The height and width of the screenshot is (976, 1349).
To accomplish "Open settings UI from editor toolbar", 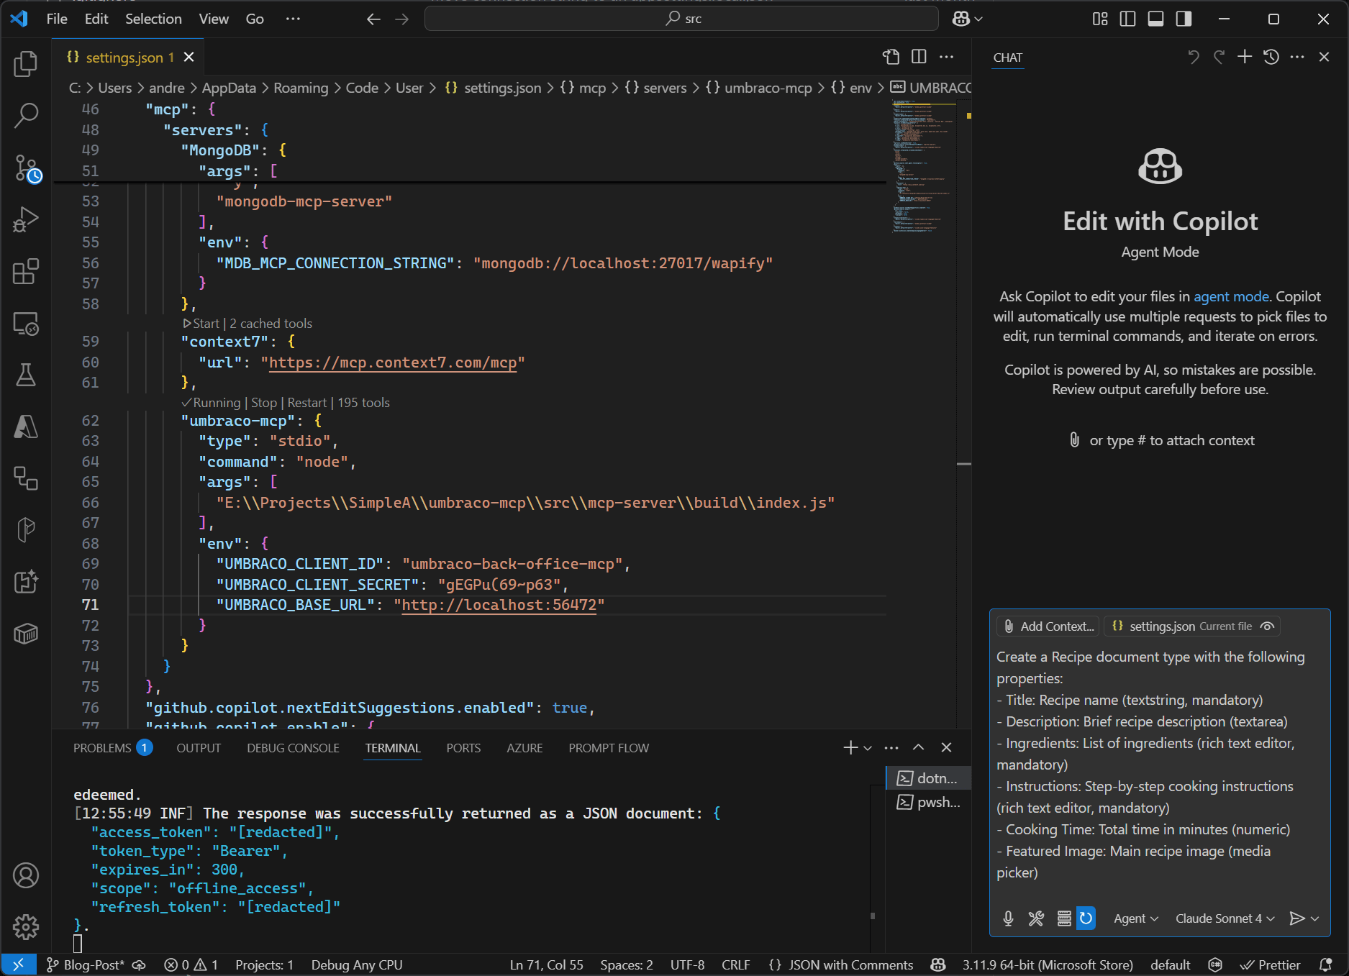I will click(x=891, y=57).
